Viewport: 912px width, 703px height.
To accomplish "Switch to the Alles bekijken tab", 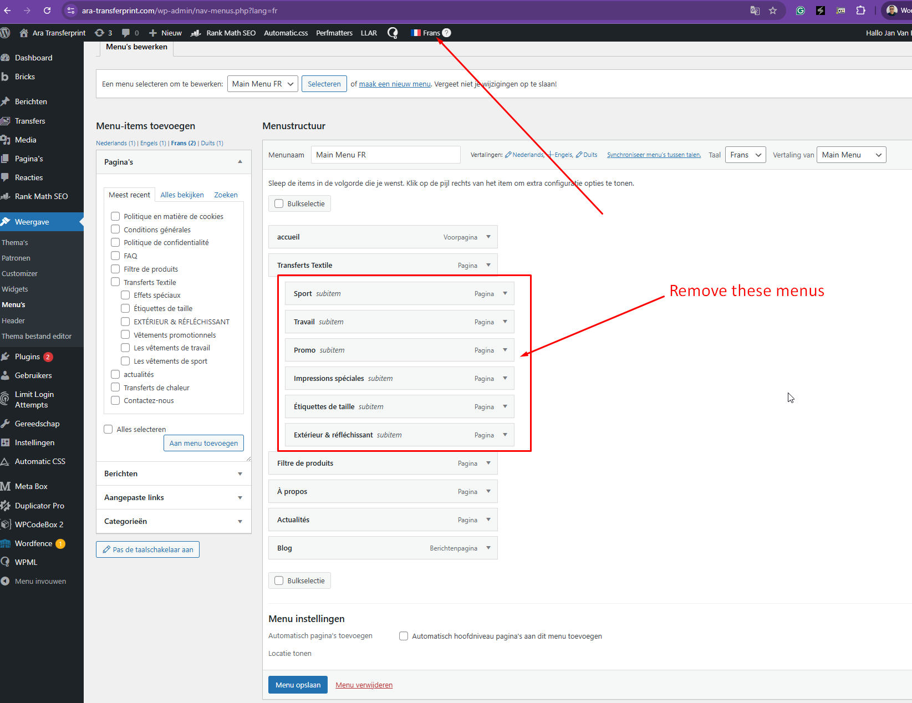I will coord(182,195).
